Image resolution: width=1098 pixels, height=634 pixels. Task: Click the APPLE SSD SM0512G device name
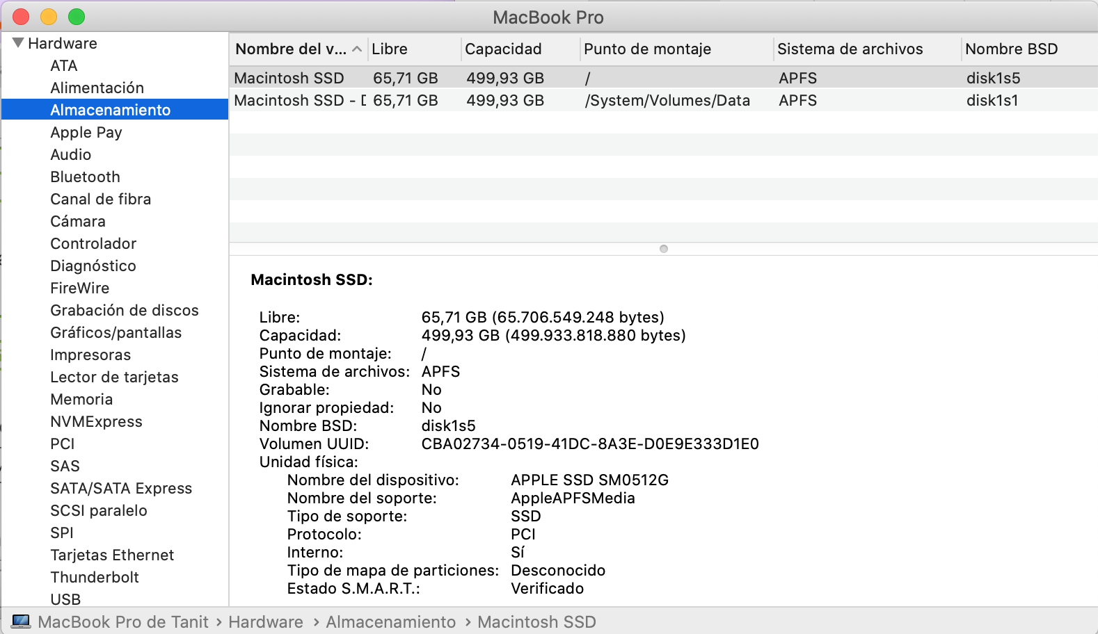pyautogui.click(x=589, y=480)
